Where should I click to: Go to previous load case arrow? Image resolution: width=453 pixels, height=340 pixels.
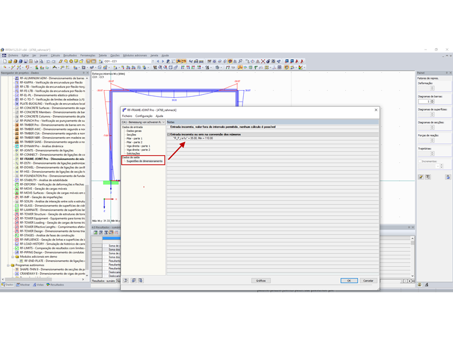[158, 61]
